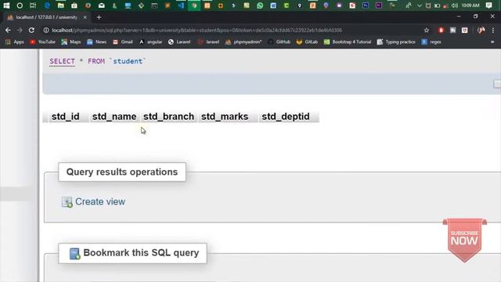501x282 pixels.
Task: Open the Apps bookmark shortcut
Action: (x=15, y=42)
